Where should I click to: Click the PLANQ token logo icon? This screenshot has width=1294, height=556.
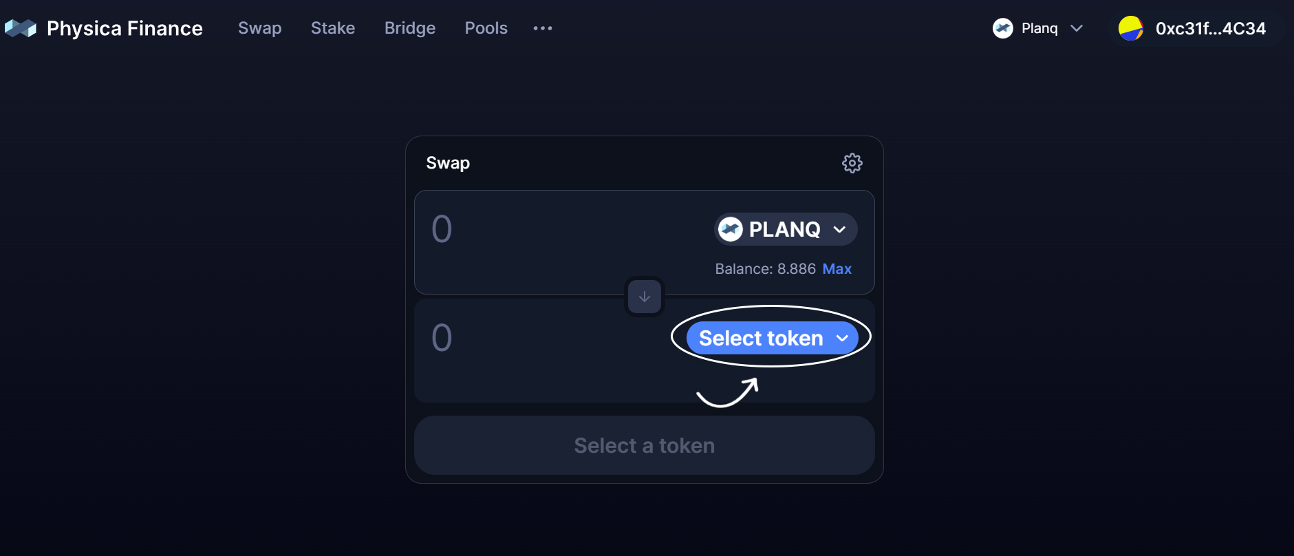(731, 229)
